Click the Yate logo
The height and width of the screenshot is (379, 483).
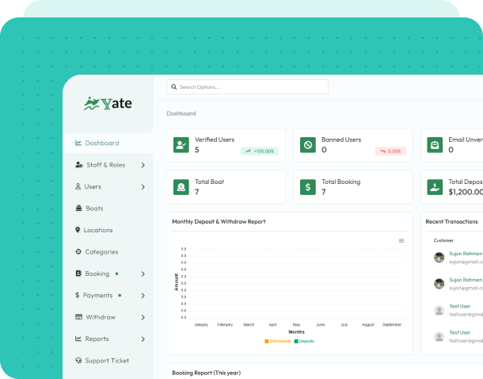(x=108, y=103)
